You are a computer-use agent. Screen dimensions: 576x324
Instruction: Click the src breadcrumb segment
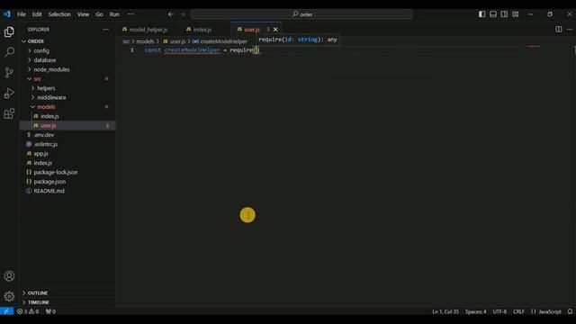click(126, 41)
